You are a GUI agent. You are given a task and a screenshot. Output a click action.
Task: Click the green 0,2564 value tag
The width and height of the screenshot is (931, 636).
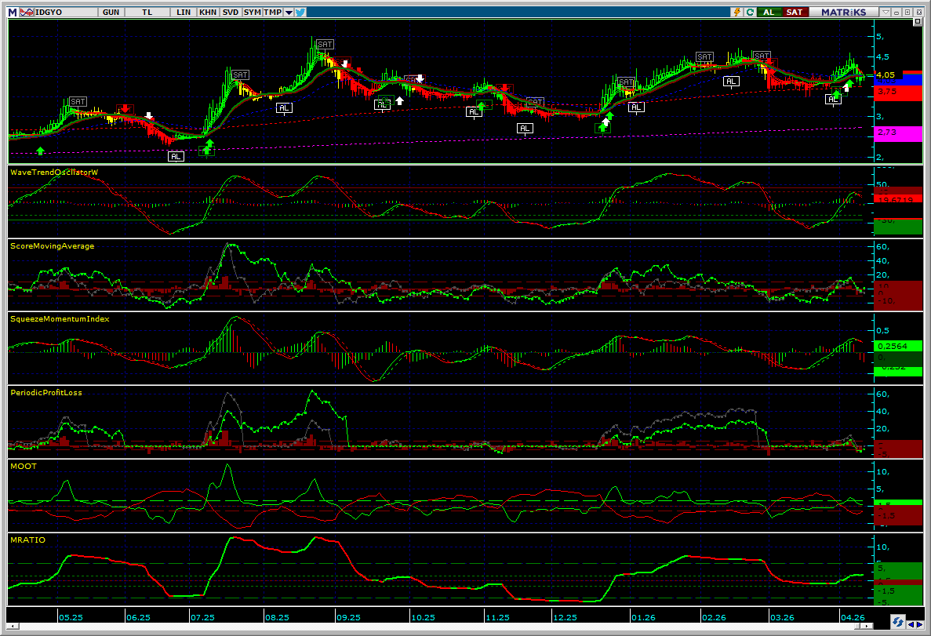[899, 346]
